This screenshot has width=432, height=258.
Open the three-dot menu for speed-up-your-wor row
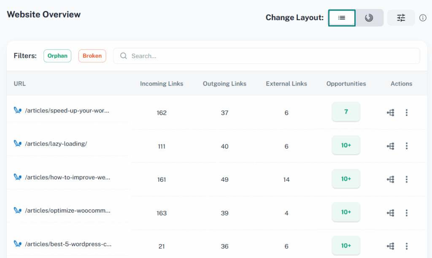(x=407, y=113)
